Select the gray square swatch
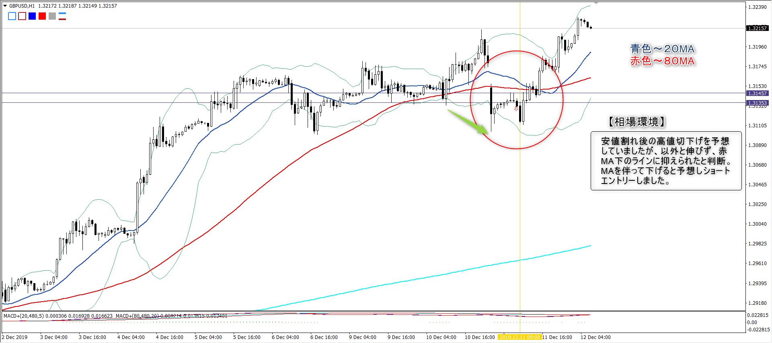This screenshot has height=343, width=772. pos(52,16)
